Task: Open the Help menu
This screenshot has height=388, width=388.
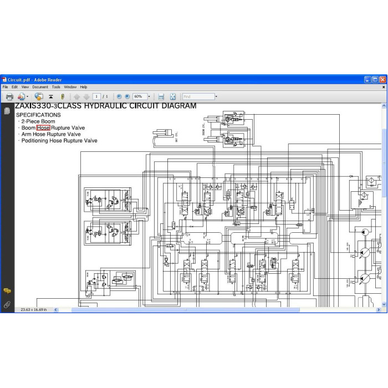Action: [83, 87]
